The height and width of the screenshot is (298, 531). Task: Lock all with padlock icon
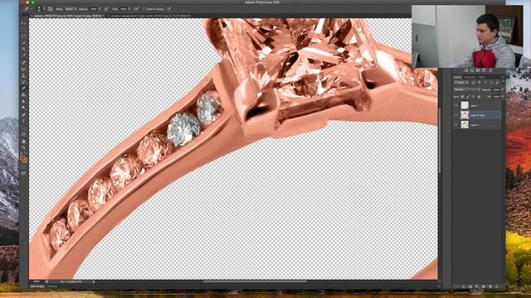[479, 97]
